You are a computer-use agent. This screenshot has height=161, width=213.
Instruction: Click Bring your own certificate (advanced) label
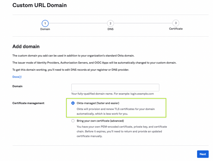[100, 121]
